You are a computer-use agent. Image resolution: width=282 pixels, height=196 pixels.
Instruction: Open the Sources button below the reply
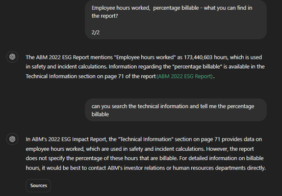point(38,186)
